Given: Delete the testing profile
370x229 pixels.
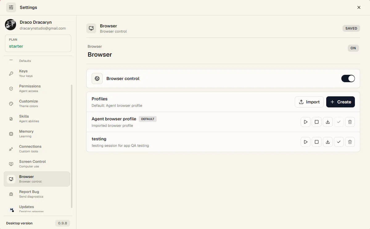Looking at the screenshot, I should point(350,142).
